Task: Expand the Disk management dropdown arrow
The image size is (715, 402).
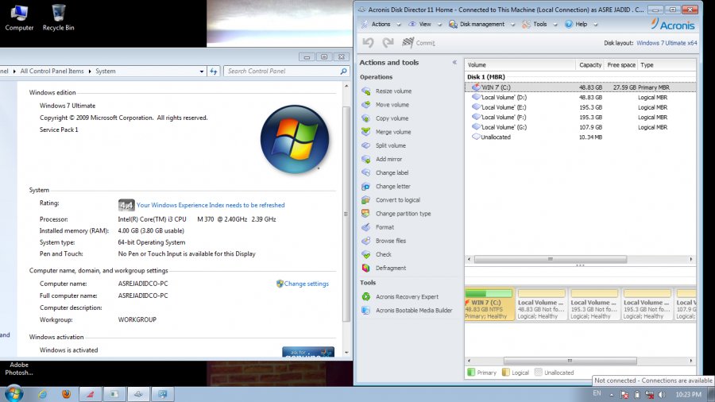Action: tap(512, 25)
